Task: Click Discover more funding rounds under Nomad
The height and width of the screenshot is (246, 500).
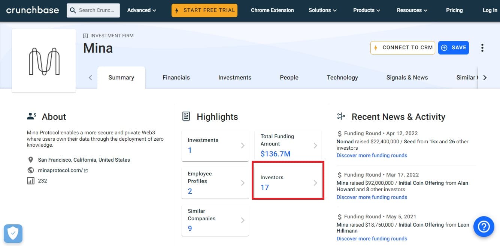Action: point(372,155)
